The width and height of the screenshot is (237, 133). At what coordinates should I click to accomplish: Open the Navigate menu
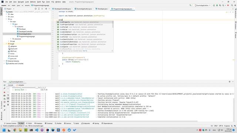21,2
